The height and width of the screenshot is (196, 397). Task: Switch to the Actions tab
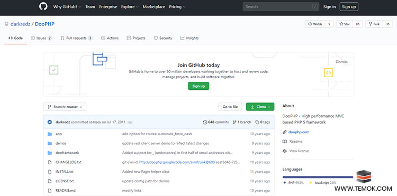click(110, 38)
